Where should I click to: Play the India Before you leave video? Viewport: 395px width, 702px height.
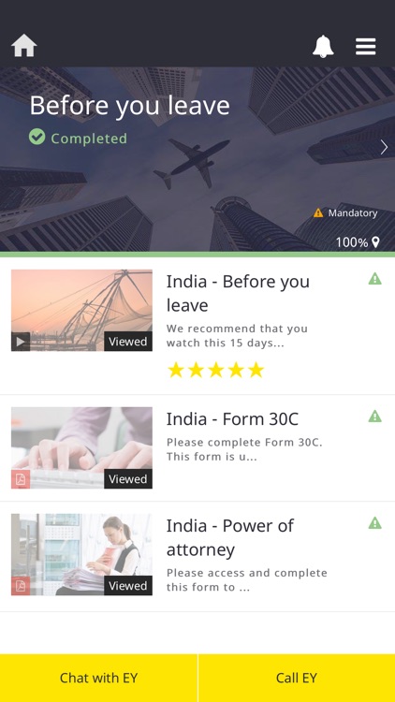click(21, 342)
